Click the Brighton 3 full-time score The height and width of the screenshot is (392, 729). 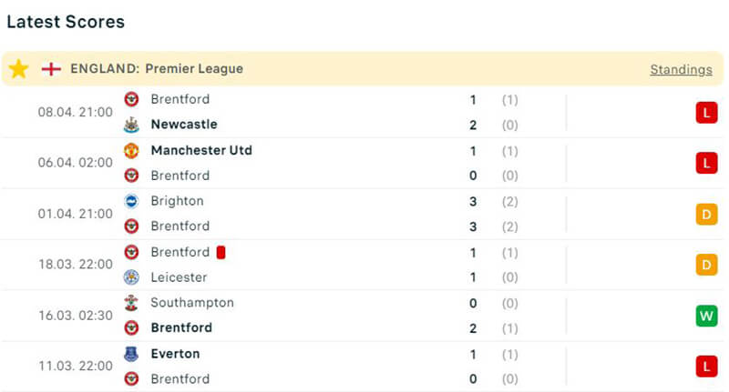(473, 201)
